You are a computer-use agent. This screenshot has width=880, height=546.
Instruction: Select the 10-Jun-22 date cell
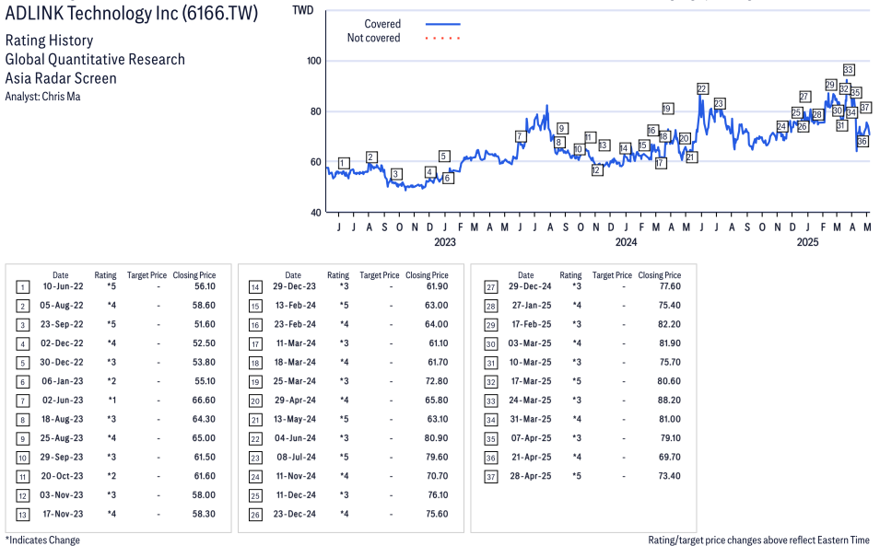pyautogui.click(x=63, y=286)
